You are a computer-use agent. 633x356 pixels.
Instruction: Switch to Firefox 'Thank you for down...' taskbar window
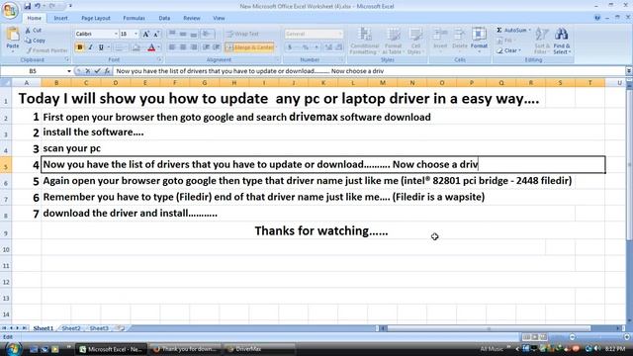coord(187,349)
